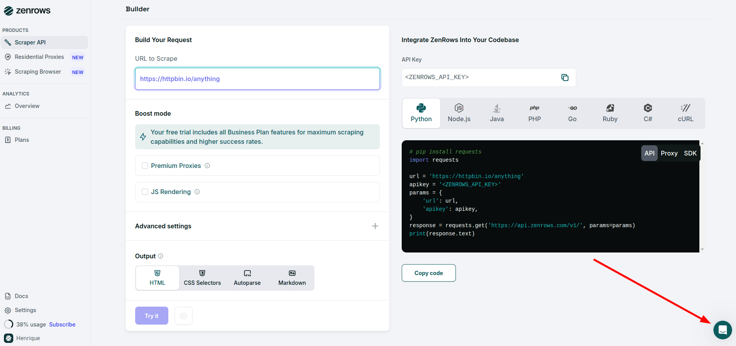Image resolution: width=736 pixels, height=346 pixels.
Task: Click the ZenRows logo
Action: click(27, 11)
